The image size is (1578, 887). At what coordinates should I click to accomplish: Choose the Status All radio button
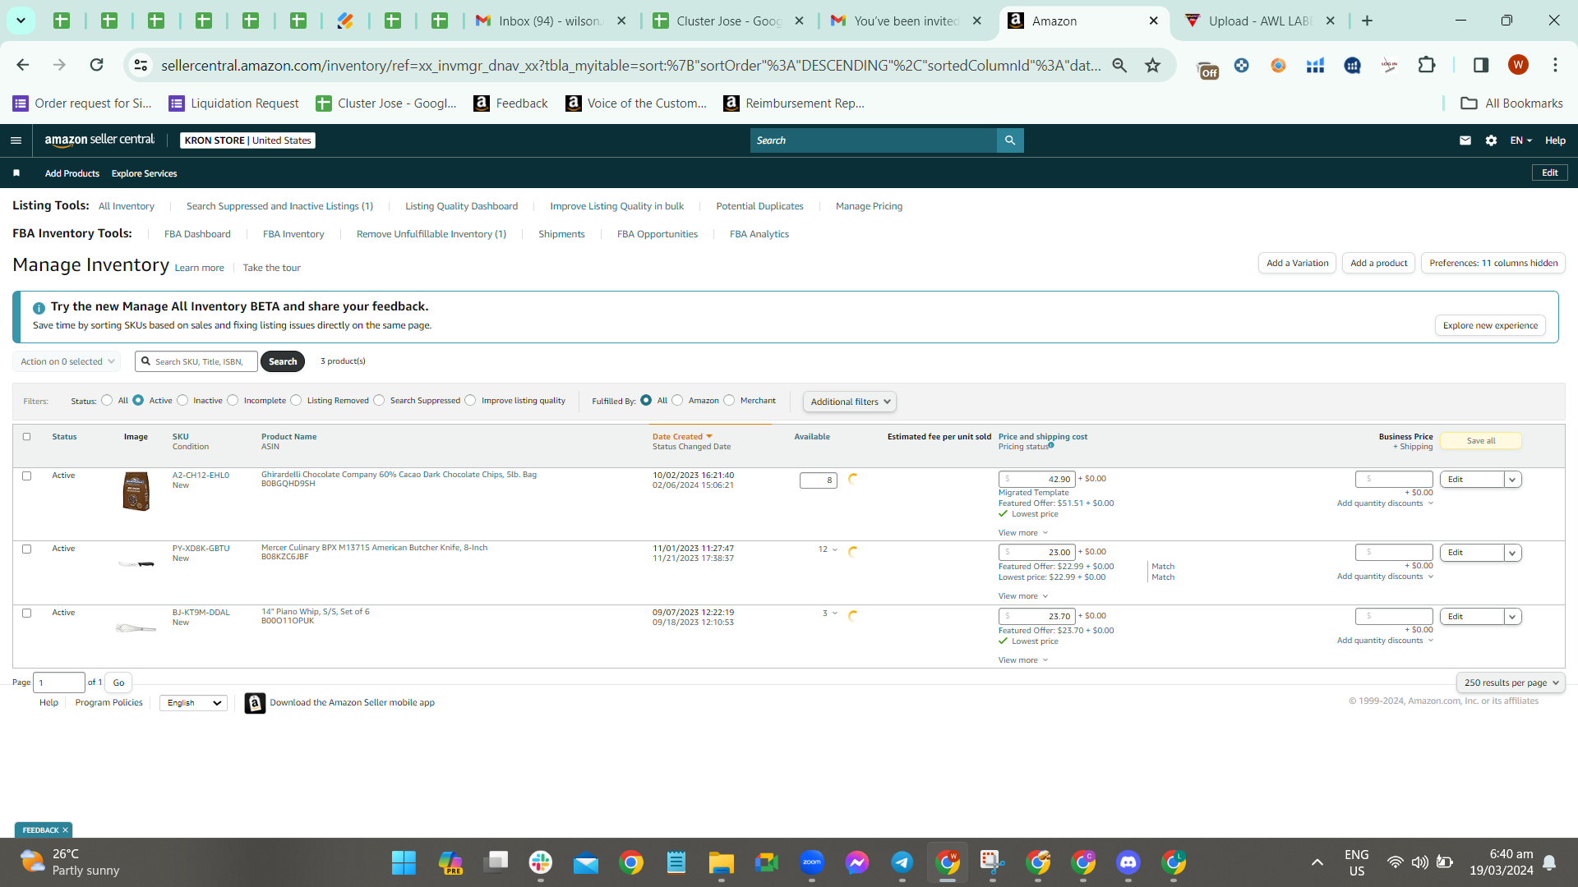(x=107, y=401)
